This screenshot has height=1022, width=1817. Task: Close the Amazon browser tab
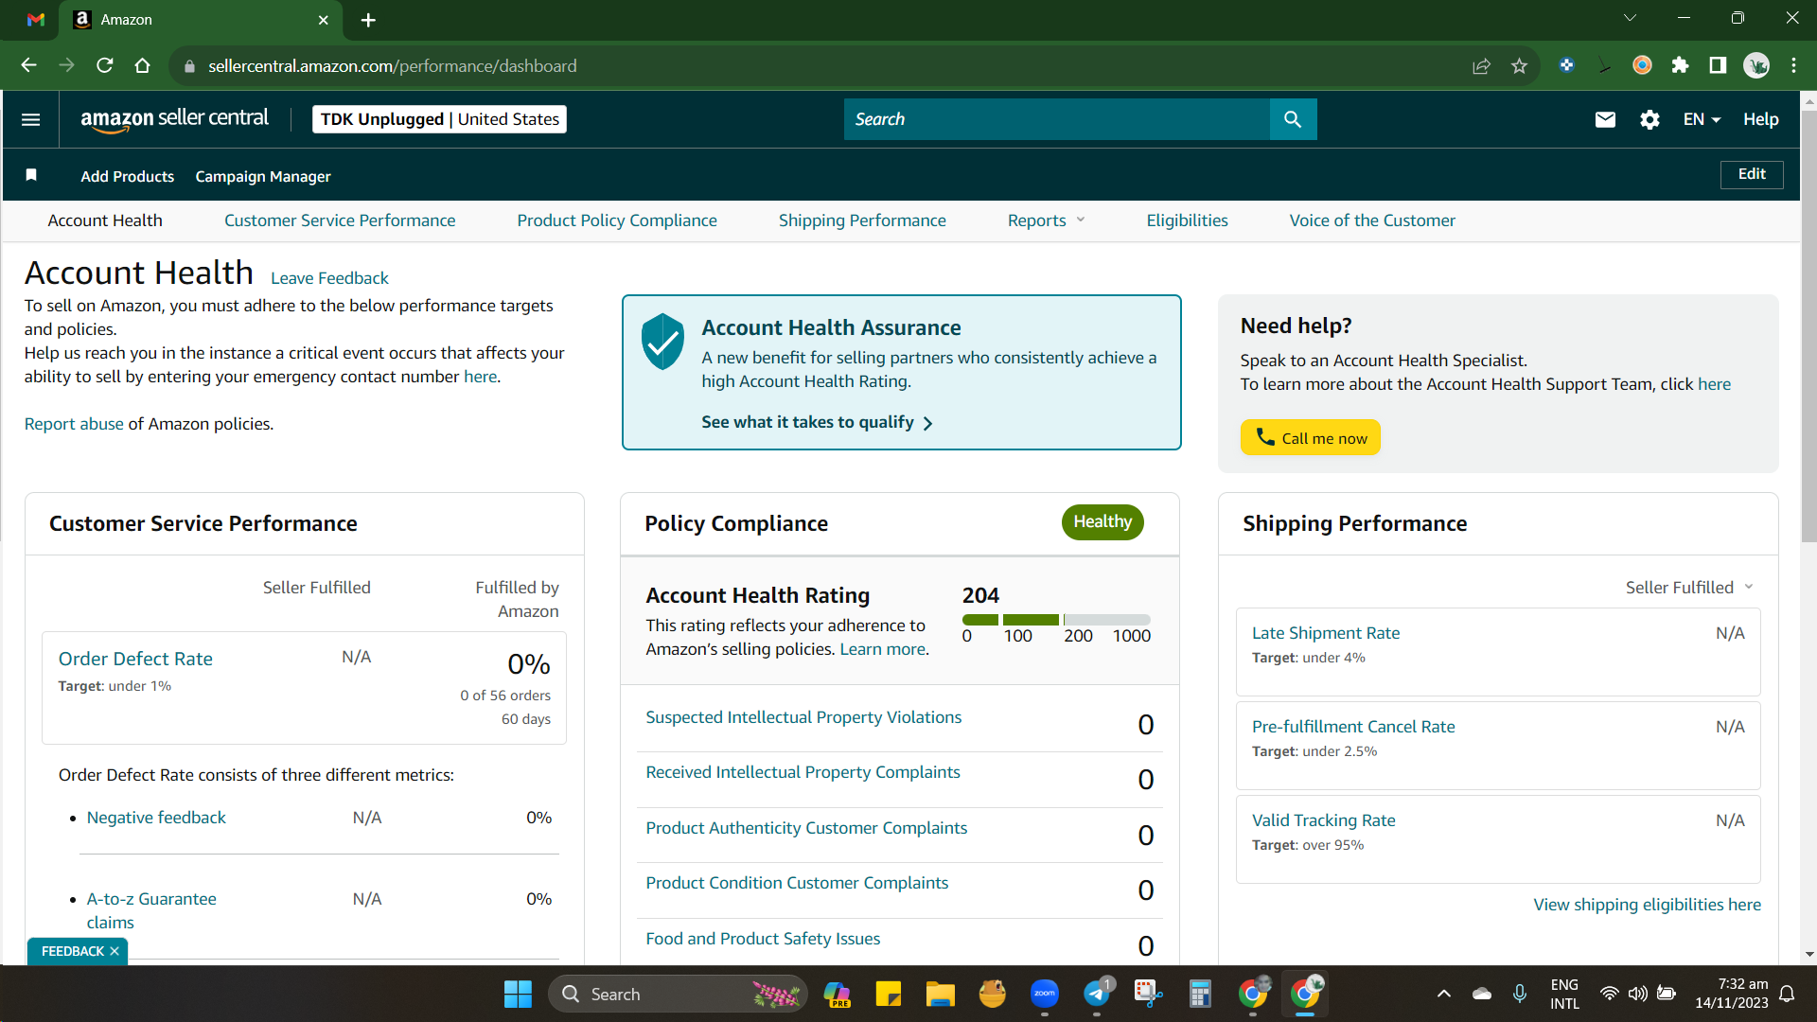pyautogui.click(x=323, y=20)
